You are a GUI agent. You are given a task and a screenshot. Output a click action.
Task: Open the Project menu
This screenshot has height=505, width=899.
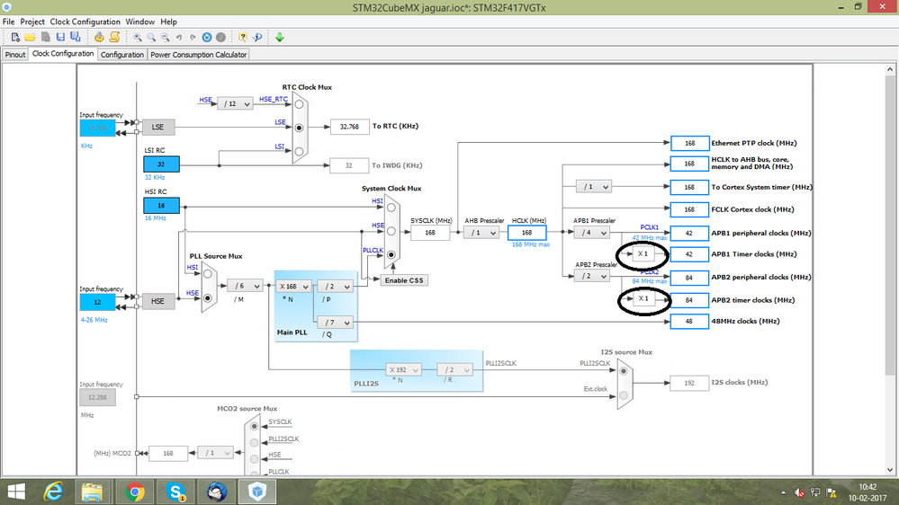coord(32,22)
